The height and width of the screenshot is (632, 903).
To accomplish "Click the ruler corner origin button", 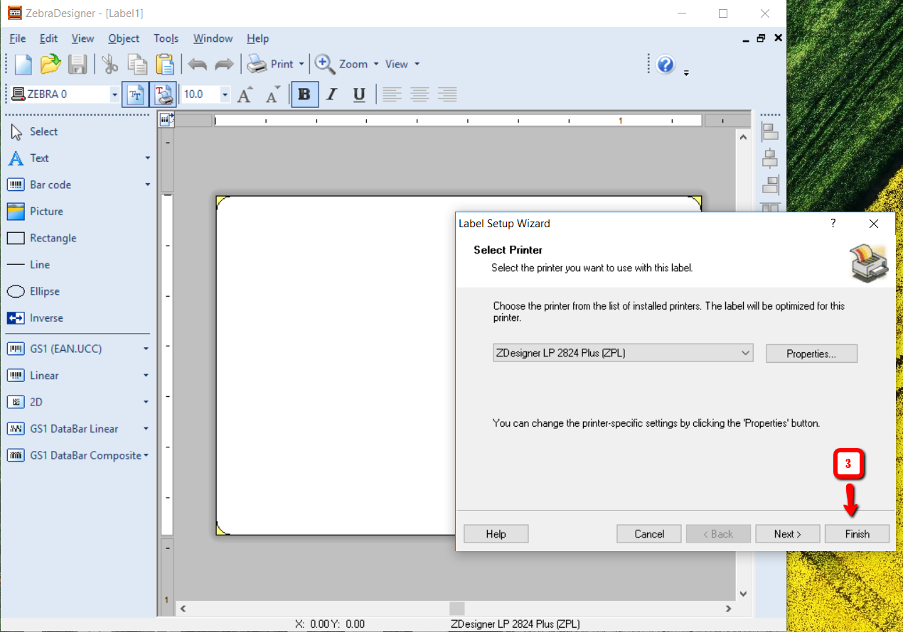I will [x=166, y=120].
